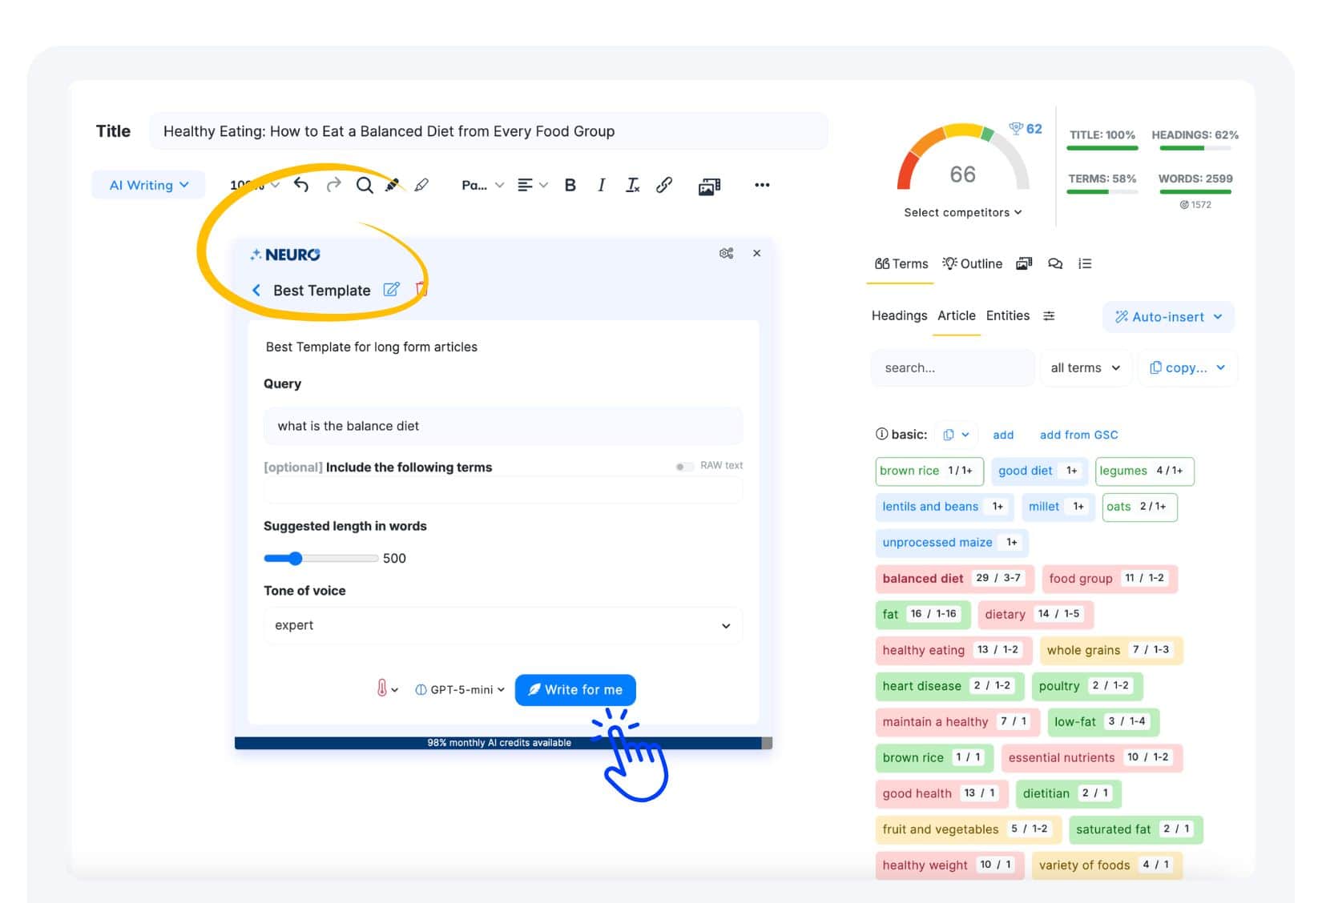The width and height of the screenshot is (1322, 903).
Task: Click the Include the following terms field
Action: (x=502, y=490)
